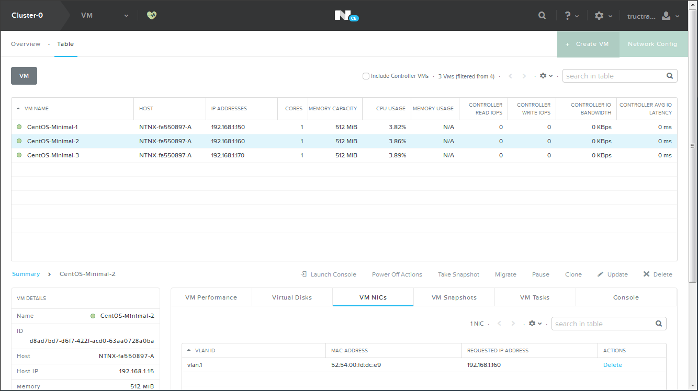Delete the vlan.1 NIC via link
This screenshot has height=391, width=698.
[612, 365]
